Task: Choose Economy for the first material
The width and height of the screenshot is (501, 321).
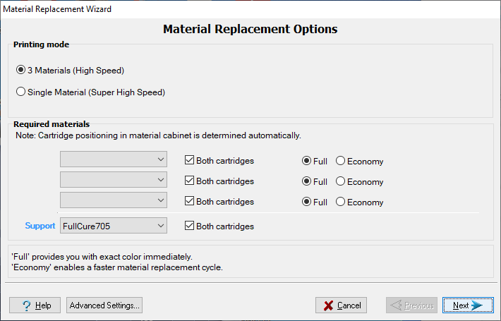Action: point(341,162)
